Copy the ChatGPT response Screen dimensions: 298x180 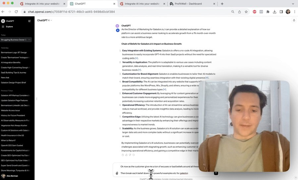tap(123, 155)
